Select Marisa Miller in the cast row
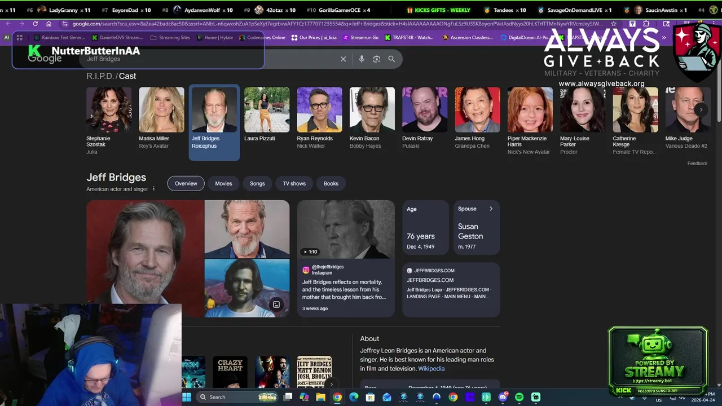 click(161, 118)
